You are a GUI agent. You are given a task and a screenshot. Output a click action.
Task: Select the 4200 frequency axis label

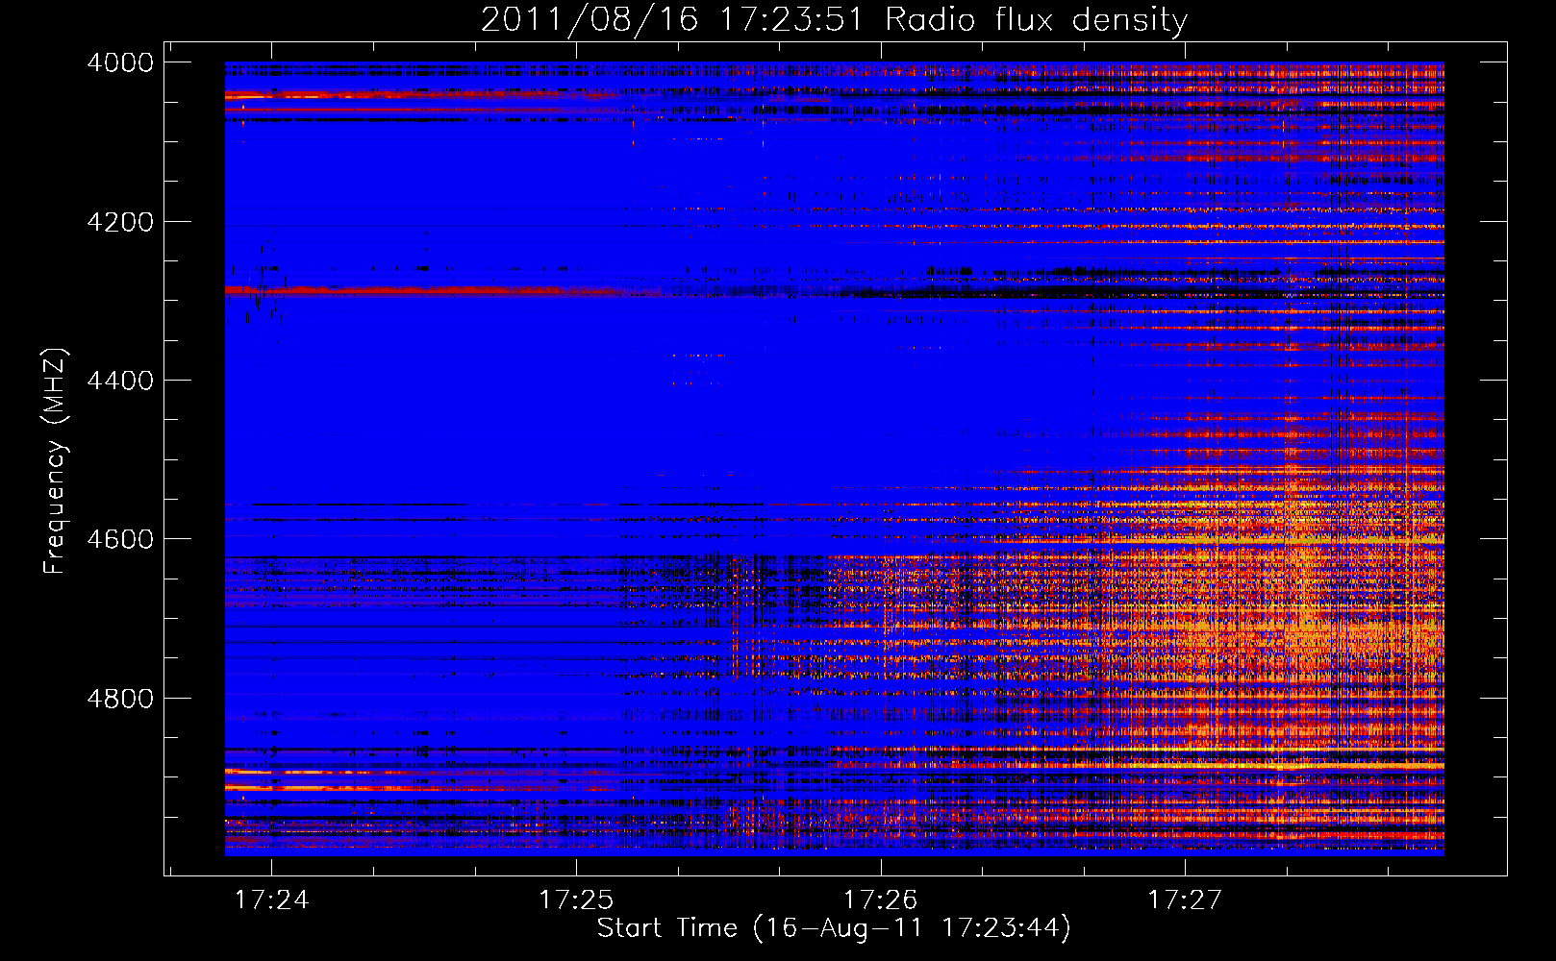point(120,222)
